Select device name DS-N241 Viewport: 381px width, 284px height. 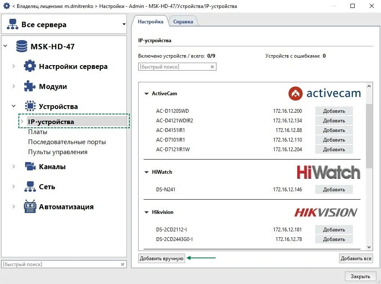click(165, 190)
